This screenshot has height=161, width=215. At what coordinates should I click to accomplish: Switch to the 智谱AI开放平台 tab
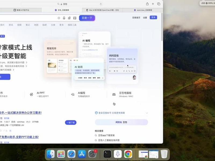(21, 10)
